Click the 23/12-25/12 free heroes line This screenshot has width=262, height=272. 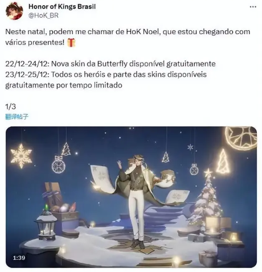point(106,80)
